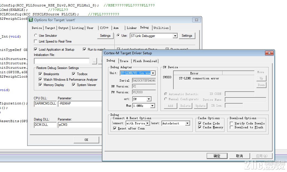Viewport: 287px width, 172px height.
Task: Browse for initialization file with ... button
Action: click(94, 61)
